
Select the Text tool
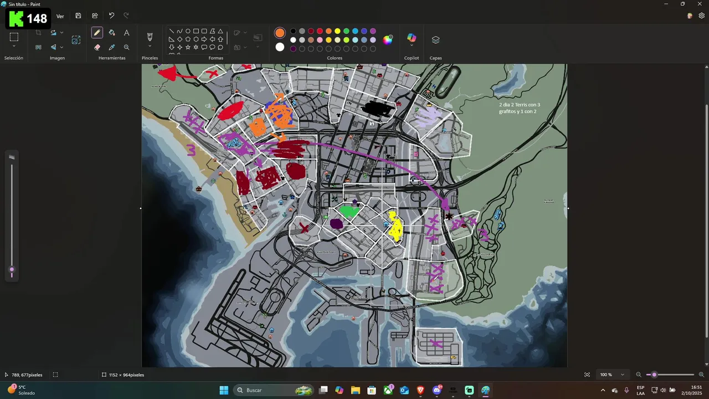(127, 33)
